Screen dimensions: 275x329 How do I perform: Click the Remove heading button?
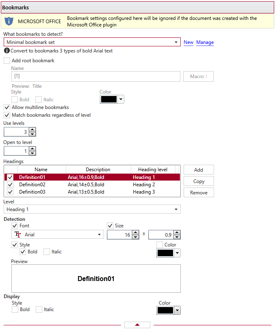click(x=199, y=192)
